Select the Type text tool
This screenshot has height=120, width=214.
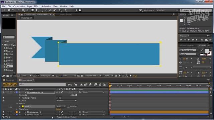(41, 10)
